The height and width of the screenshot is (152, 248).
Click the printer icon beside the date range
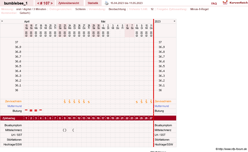pos(107,3)
